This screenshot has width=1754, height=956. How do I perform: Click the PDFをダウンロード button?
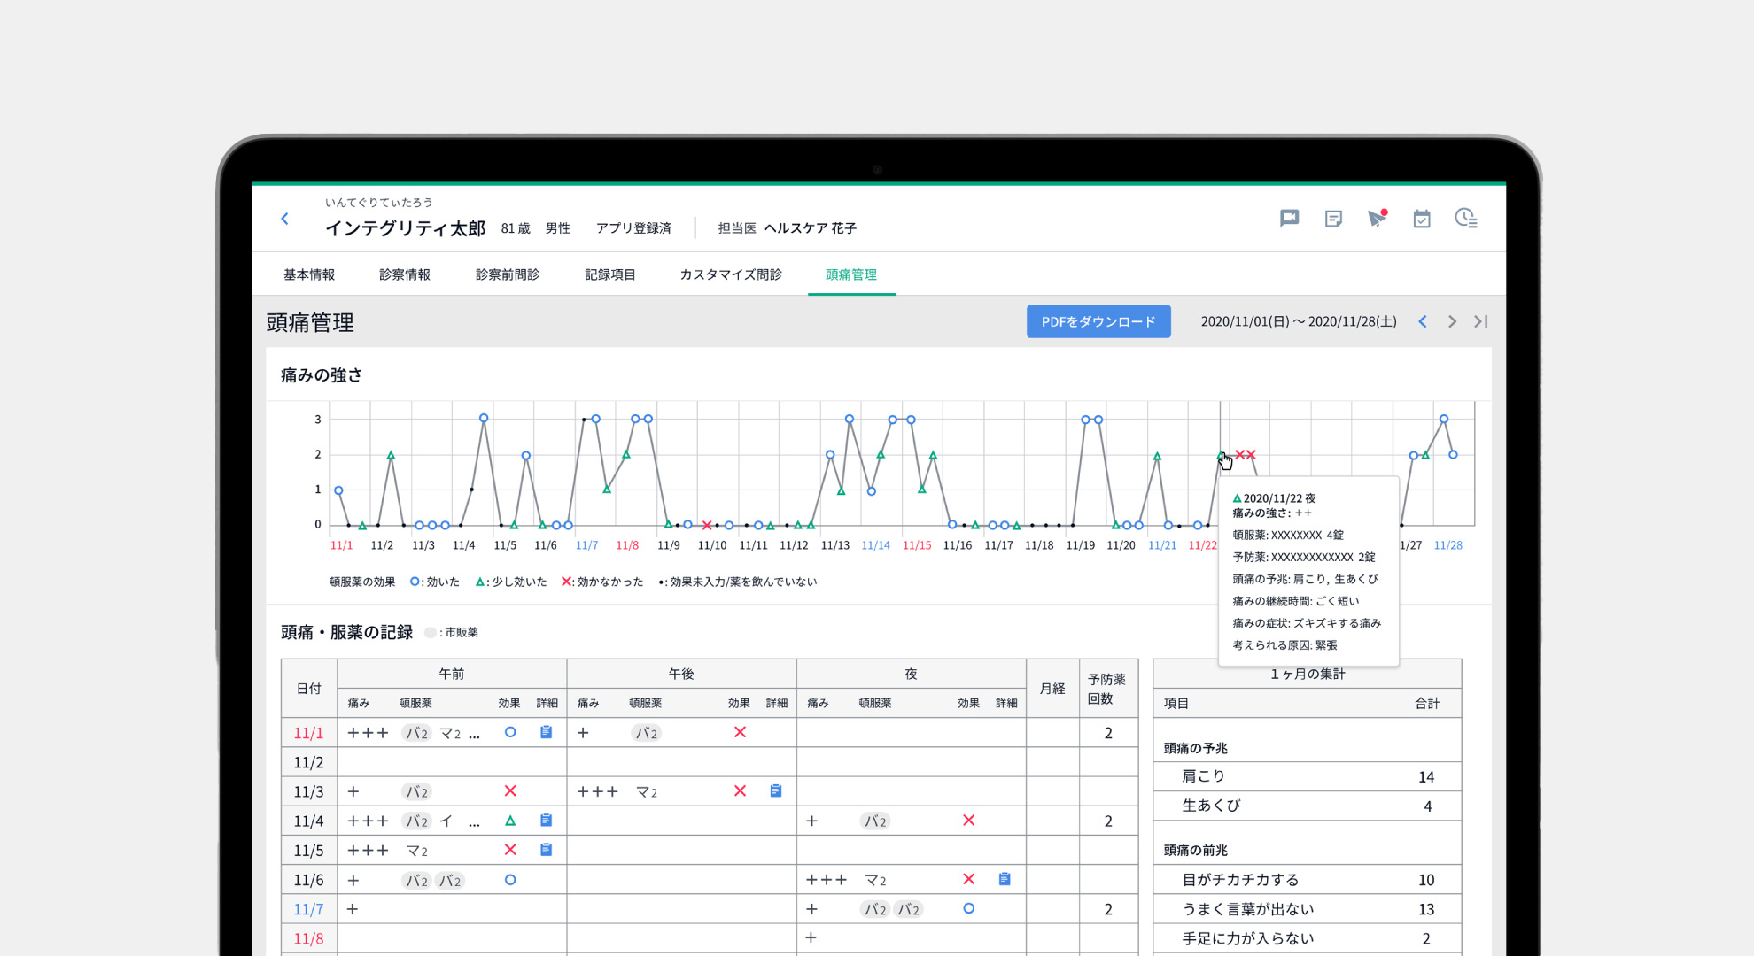pos(1098,321)
